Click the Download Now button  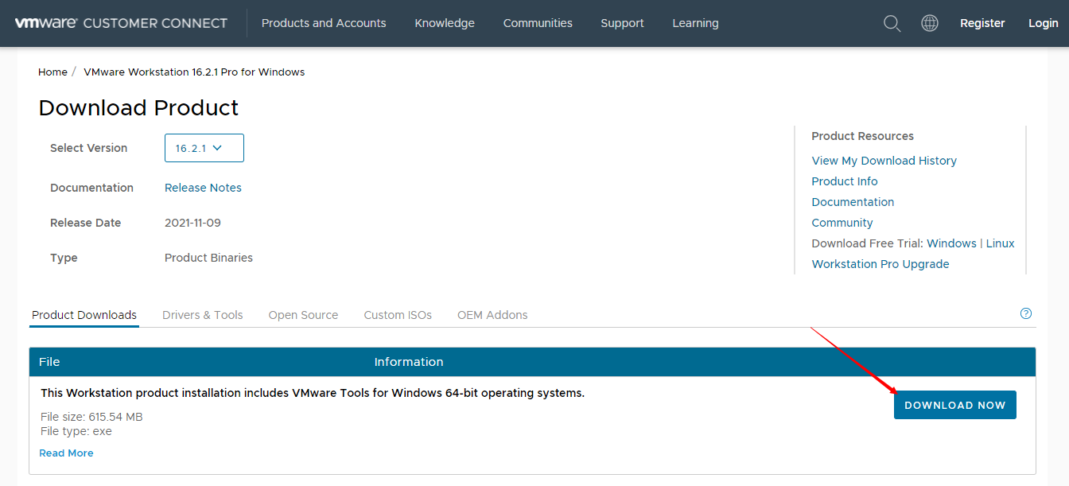click(955, 405)
